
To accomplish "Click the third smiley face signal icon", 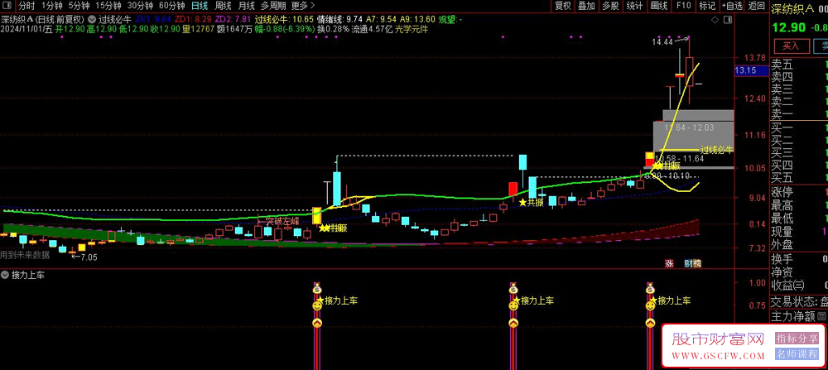I will (650, 305).
